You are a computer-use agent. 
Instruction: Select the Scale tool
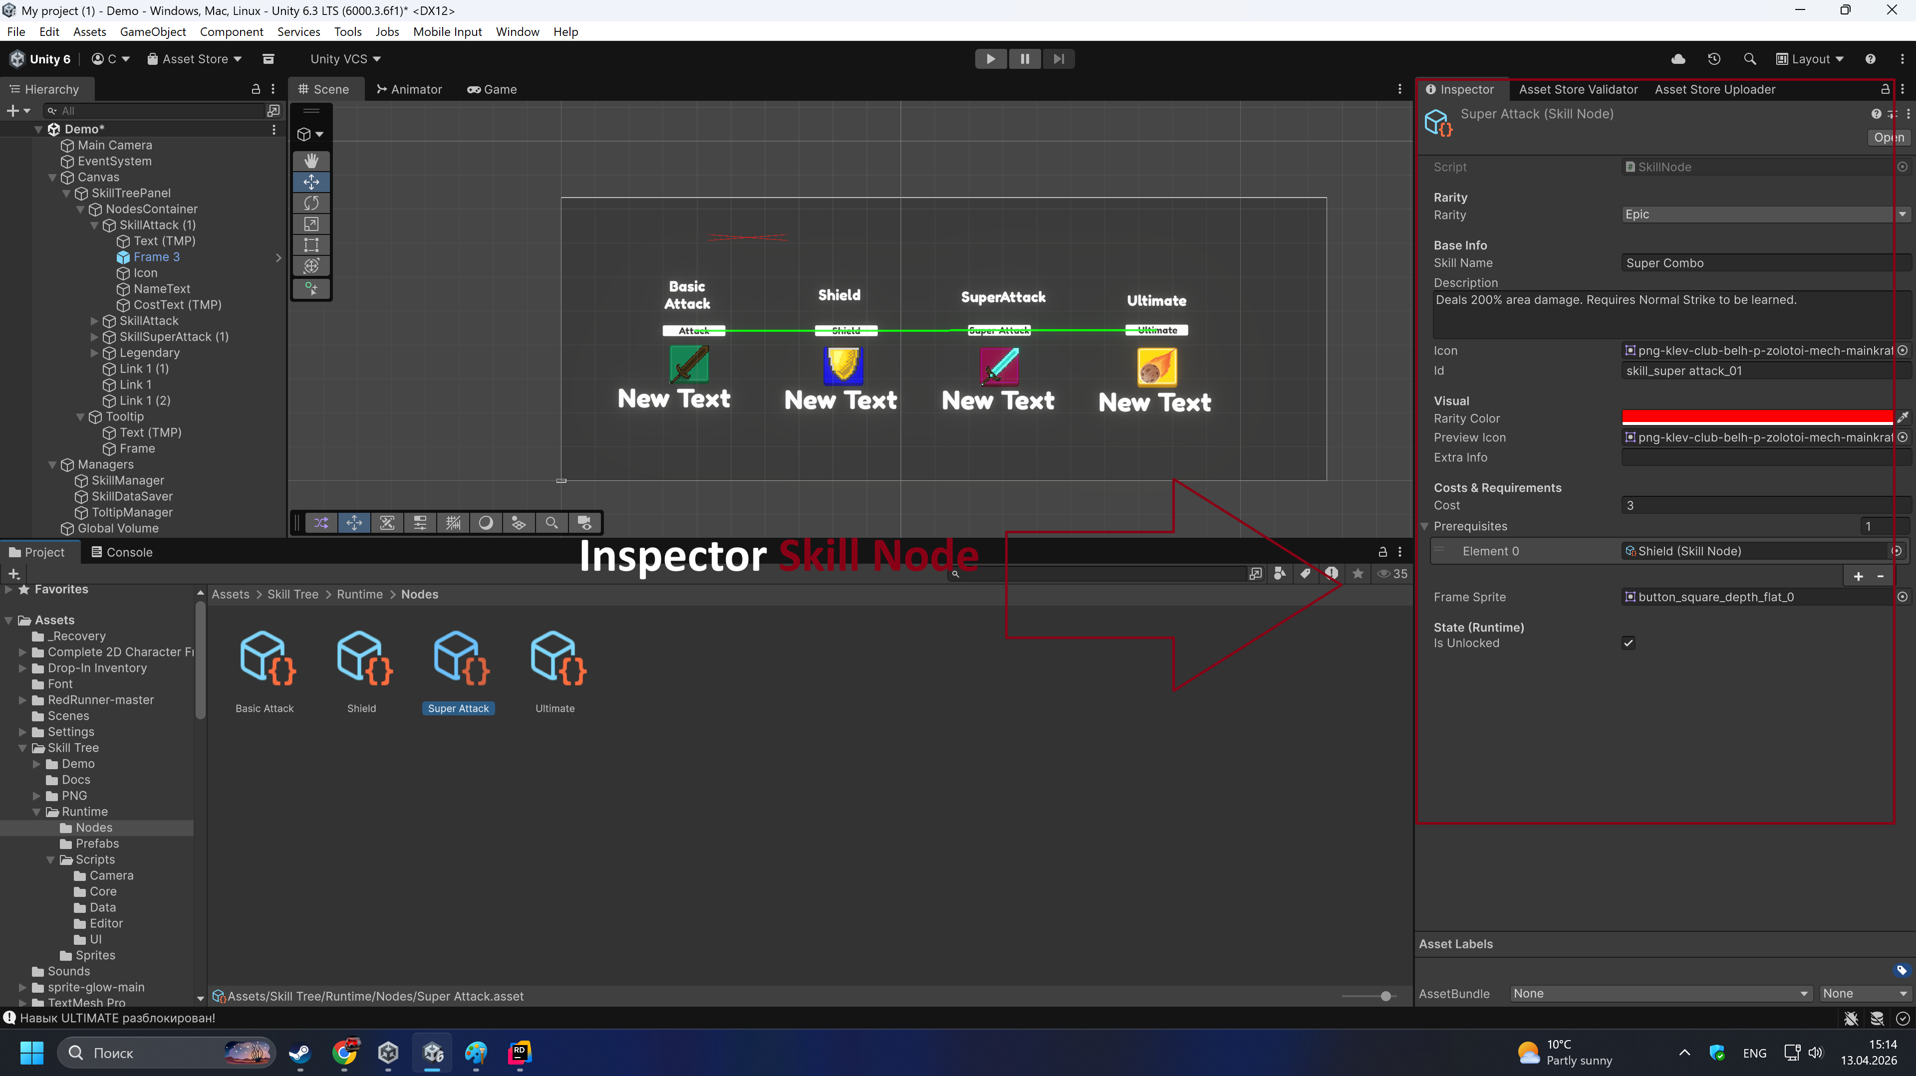[311, 224]
